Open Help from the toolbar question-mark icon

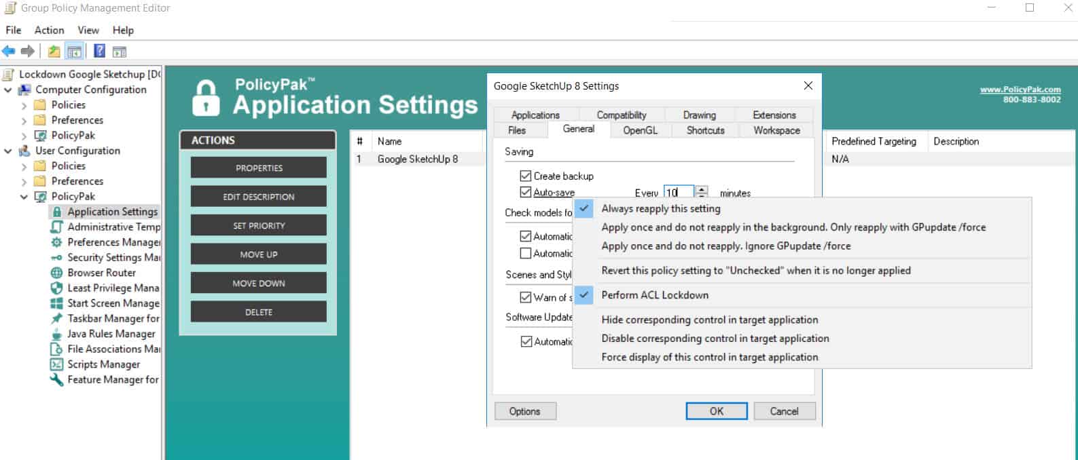point(99,51)
